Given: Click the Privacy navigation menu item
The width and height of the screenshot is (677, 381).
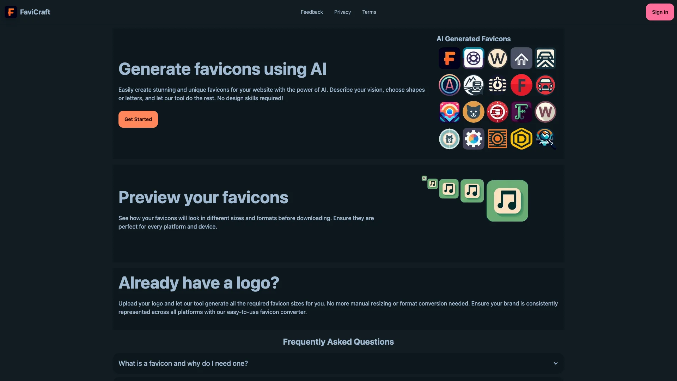Looking at the screenshot, I should click(x=342, y=12).
